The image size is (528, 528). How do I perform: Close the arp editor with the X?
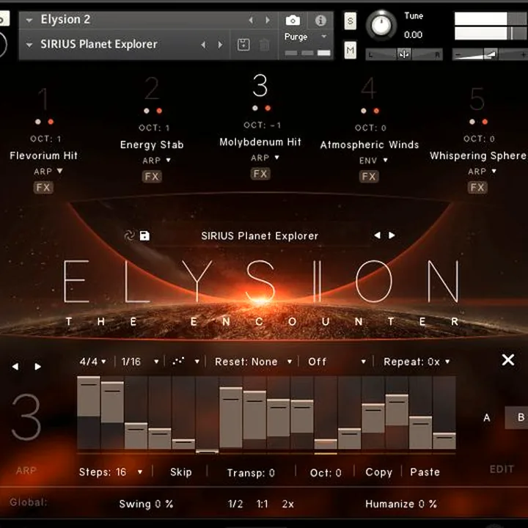(507, 360)
